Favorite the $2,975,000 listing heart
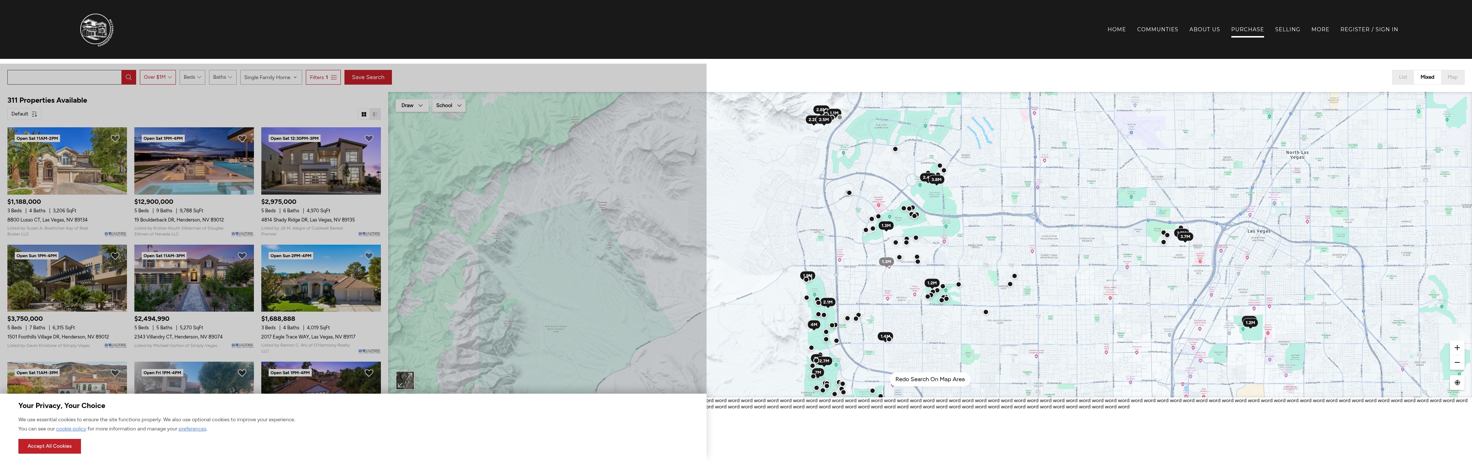Image resolution: width=1472 pixels, height=461 pixels. pos(369,138)
